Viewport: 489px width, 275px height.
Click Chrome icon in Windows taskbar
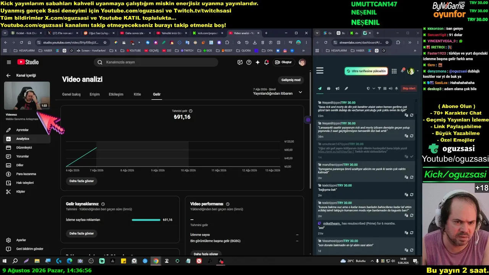[156, 261]
